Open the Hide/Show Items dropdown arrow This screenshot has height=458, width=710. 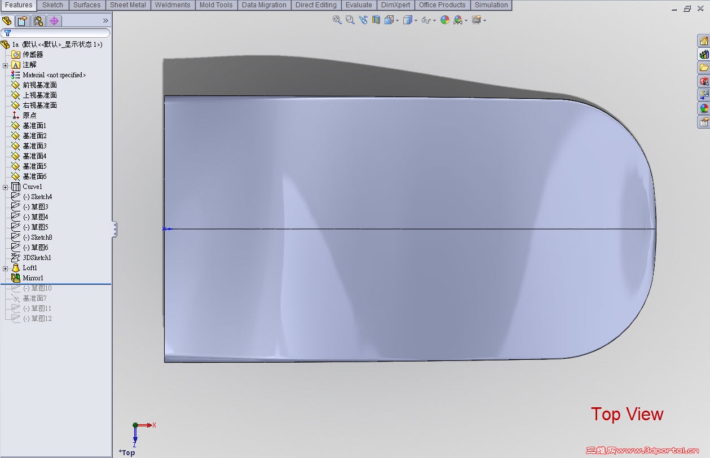435,20
